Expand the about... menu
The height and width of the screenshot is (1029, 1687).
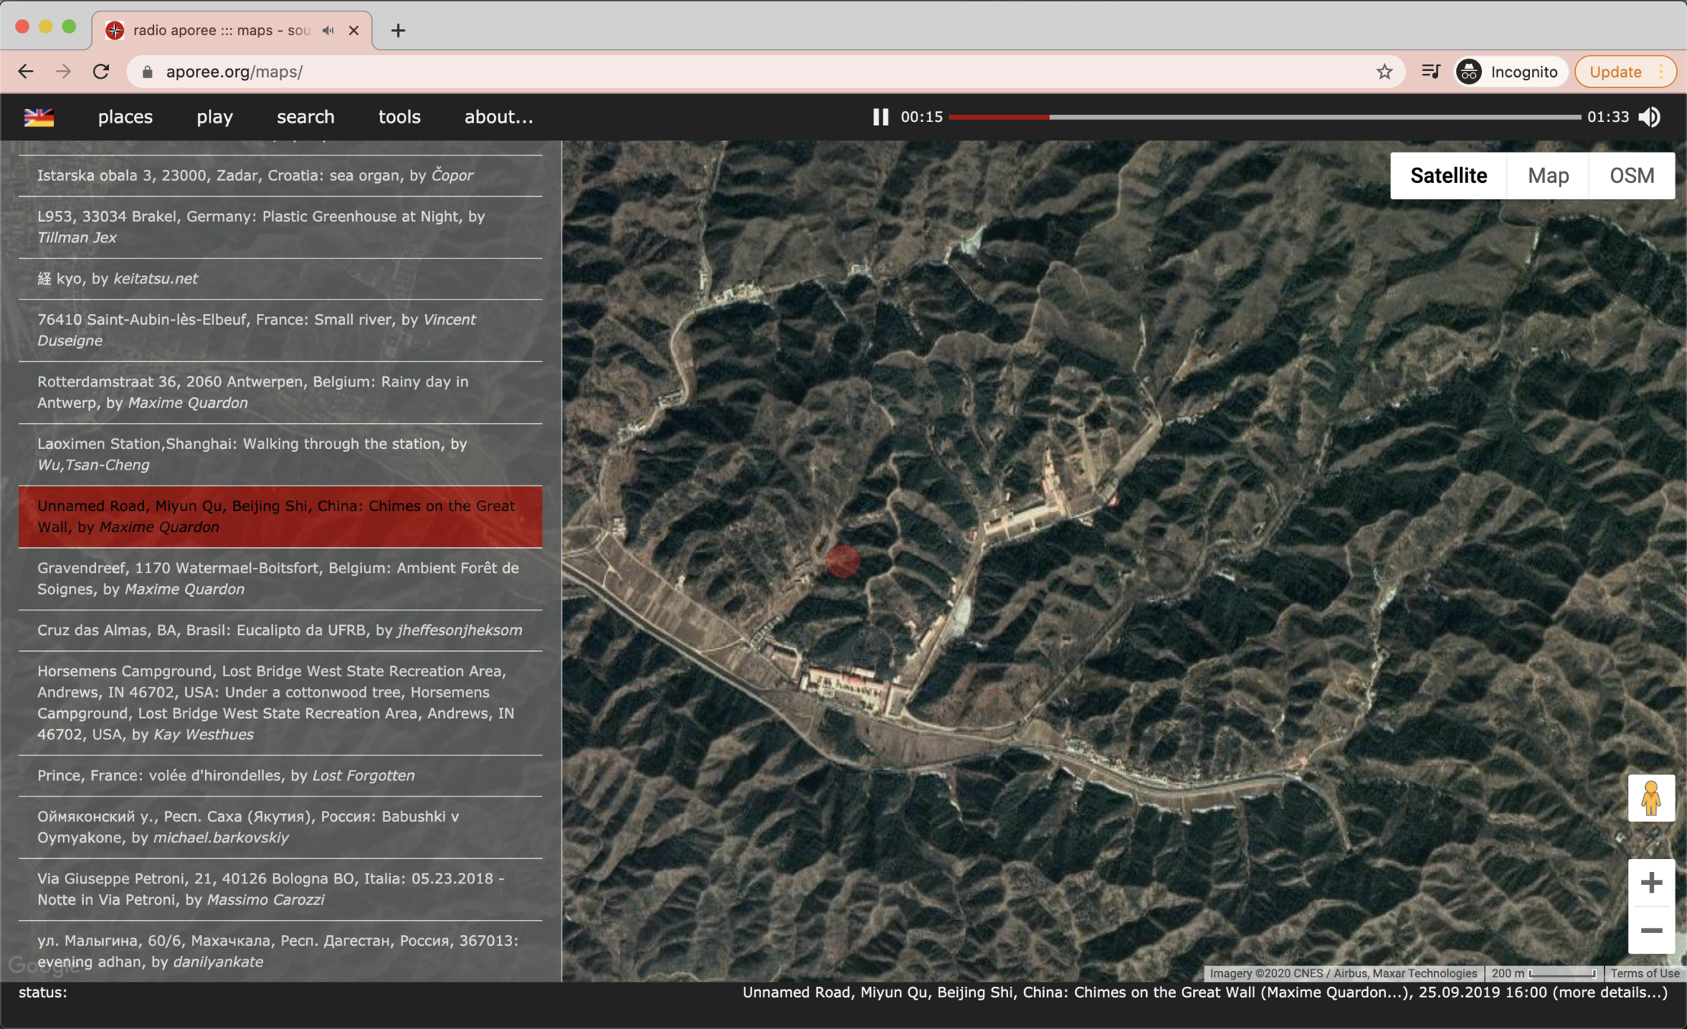pyautogui.click(x=498, y=117)
